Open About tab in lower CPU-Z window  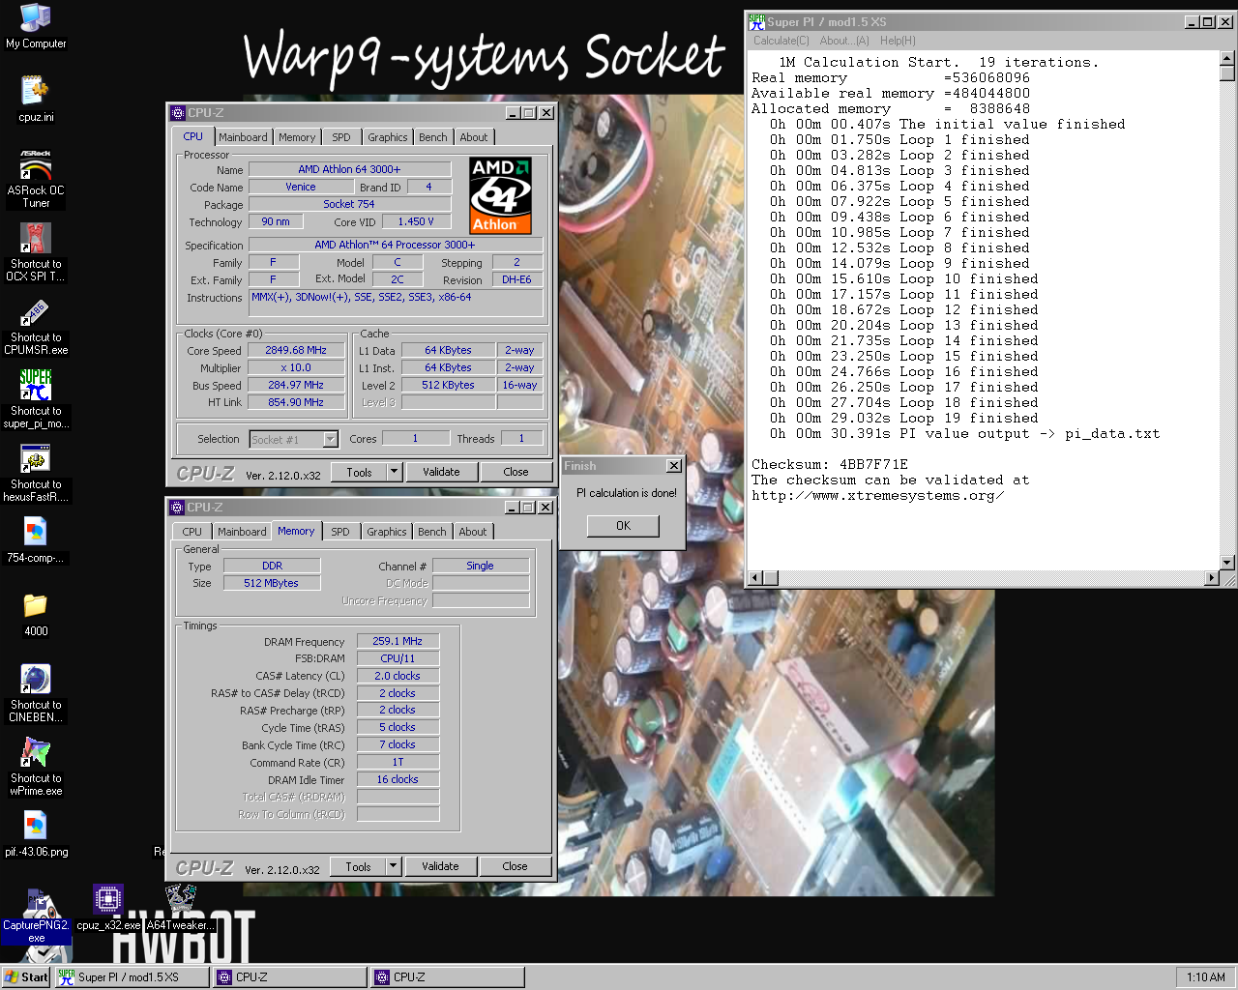(473, 532)
